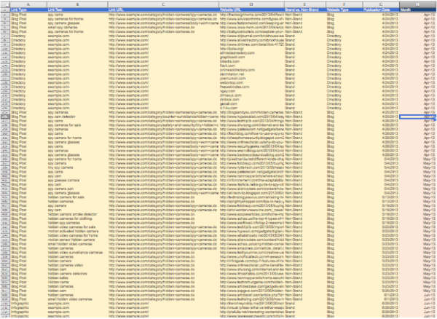Image resolution: width=437 pixels, height=319 pixels.
Task: Click the 'hidden camera video' cell
Action: point(77,265)
